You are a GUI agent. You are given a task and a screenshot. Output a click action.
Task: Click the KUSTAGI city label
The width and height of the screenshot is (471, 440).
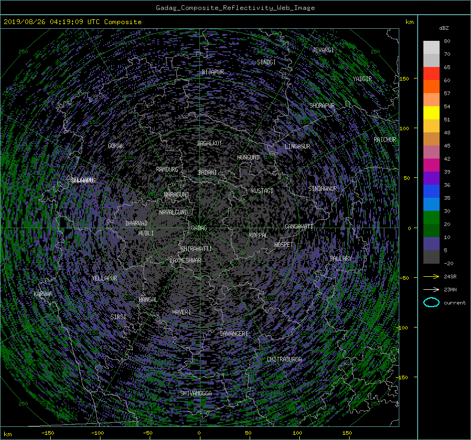click(x=262, y=191)
